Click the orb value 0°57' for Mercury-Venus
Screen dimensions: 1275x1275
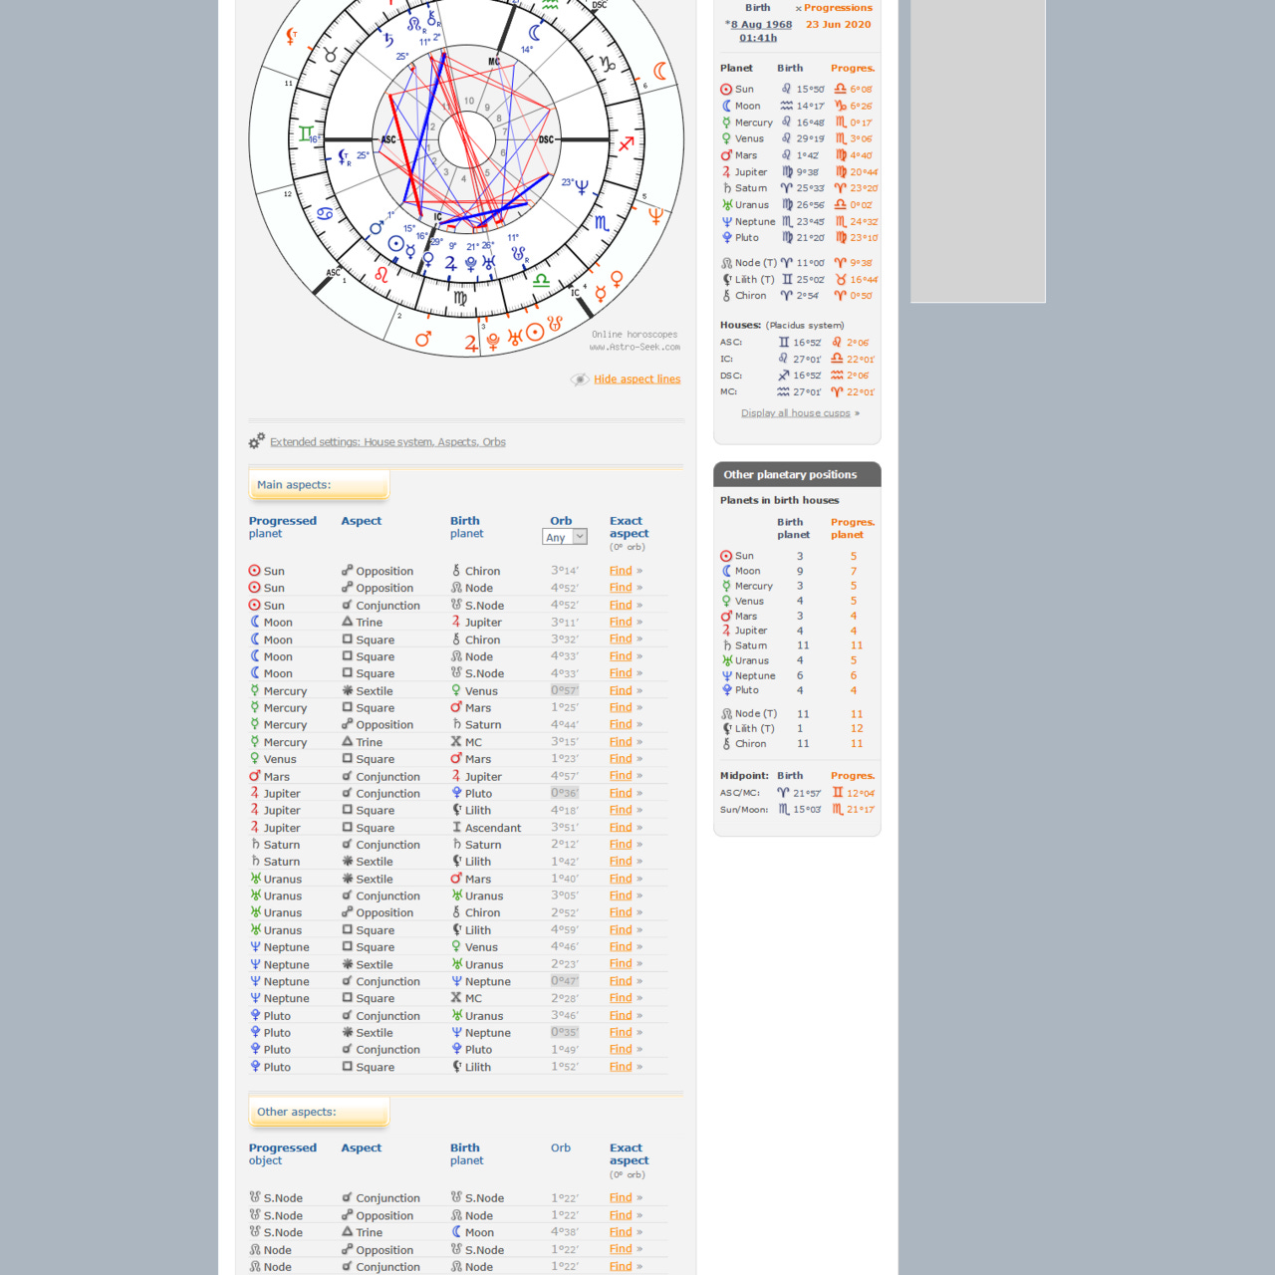pyautogui.click(x=565, y=690)
